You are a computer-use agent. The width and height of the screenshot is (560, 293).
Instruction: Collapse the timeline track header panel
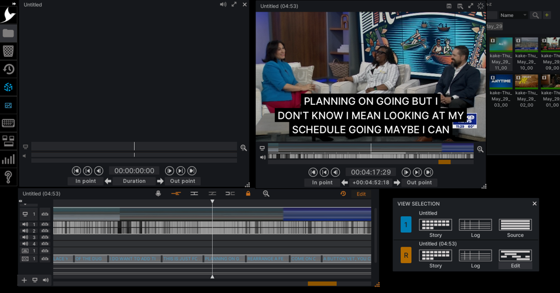click(x=21, y=202)
